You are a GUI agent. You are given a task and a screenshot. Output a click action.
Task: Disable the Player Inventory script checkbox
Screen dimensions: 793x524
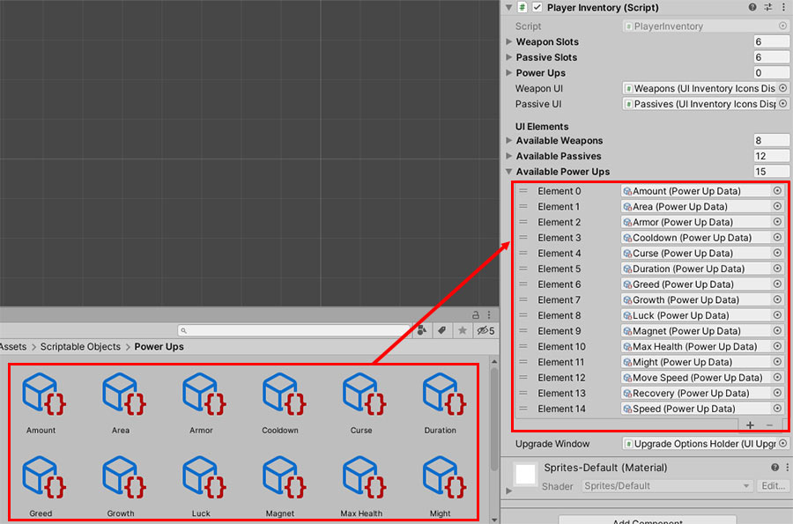coord(537,8)
